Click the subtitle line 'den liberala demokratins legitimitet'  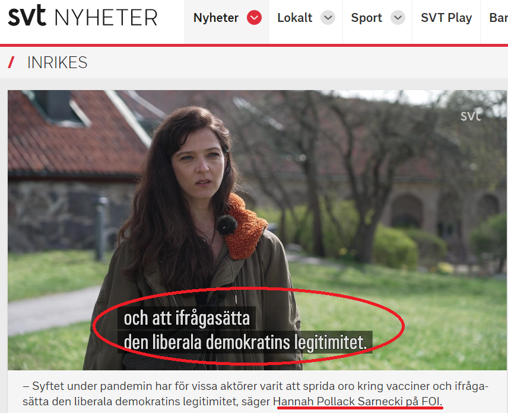pos(245,342)
